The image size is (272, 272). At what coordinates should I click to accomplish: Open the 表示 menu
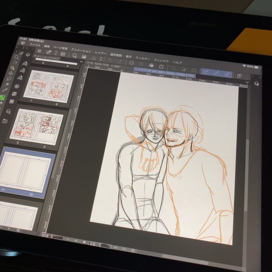pos(128,56)
